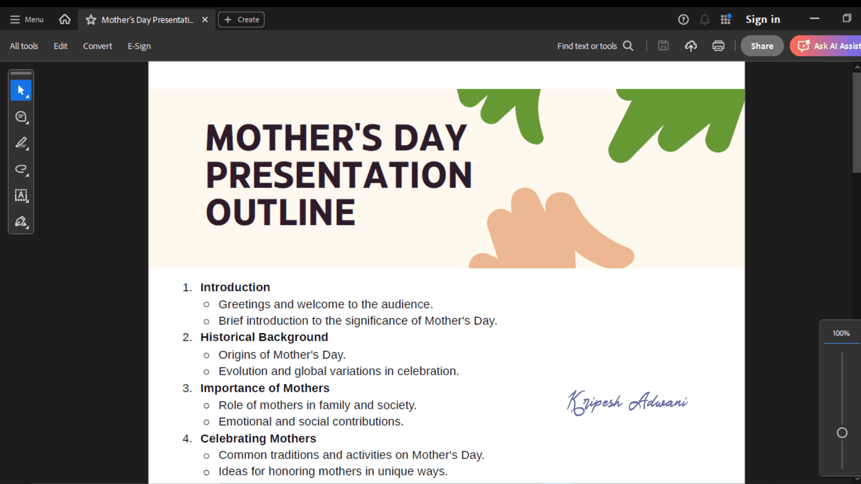Open the apps grid launcher

click(x=726, y=20)
